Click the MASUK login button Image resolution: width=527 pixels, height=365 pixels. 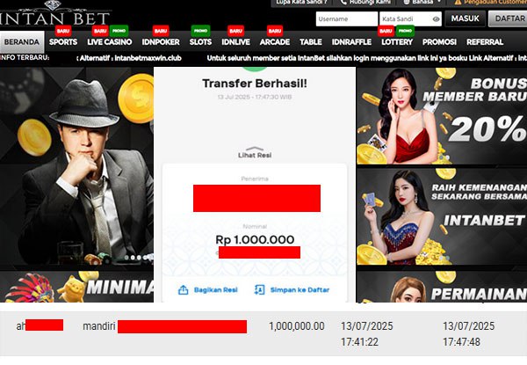point(466,18)
